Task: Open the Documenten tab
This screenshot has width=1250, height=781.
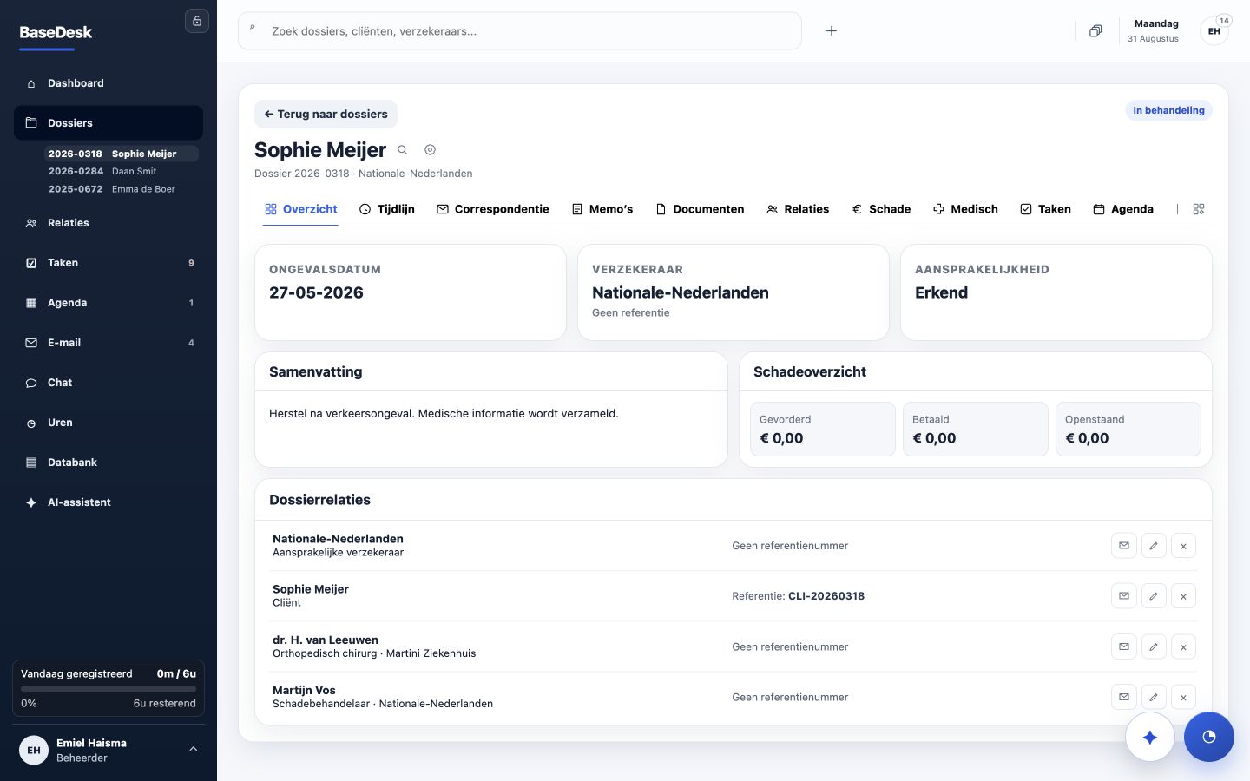Action: 700,209
